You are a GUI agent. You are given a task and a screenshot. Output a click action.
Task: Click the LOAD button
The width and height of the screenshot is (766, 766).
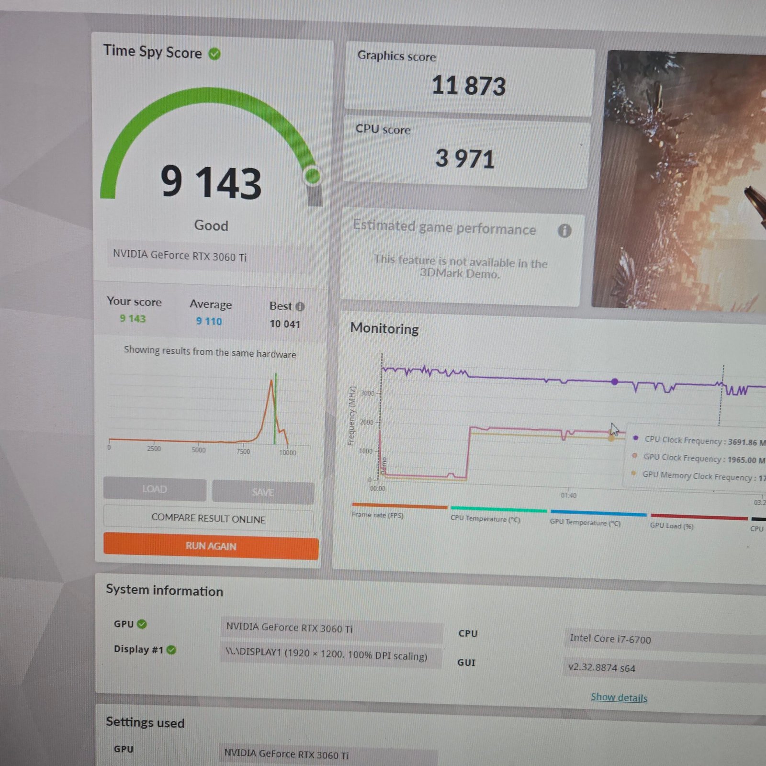tap(155, 489)
